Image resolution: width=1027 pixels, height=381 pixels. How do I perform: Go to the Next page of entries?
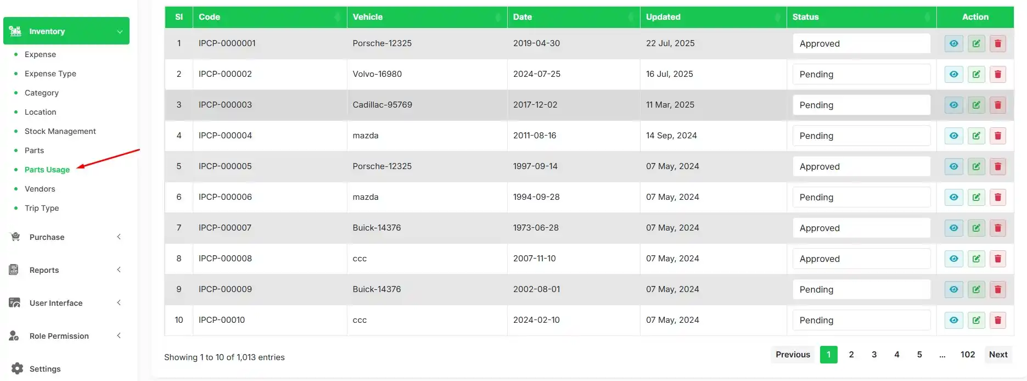coord(997,355)
